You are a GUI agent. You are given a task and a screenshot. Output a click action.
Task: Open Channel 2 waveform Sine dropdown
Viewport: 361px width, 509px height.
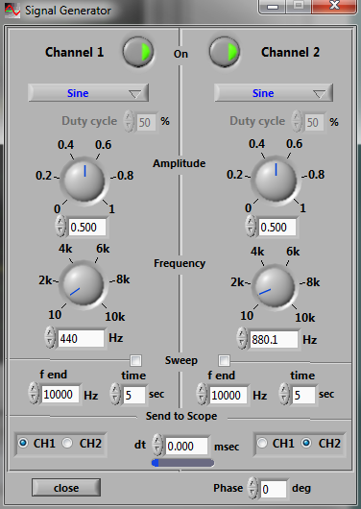(274, 93)
